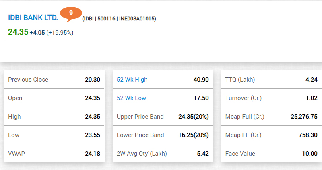Click the TTQ (Lakh) row
The height and width of the screenshot is (170, 322).
coord(271,80)
